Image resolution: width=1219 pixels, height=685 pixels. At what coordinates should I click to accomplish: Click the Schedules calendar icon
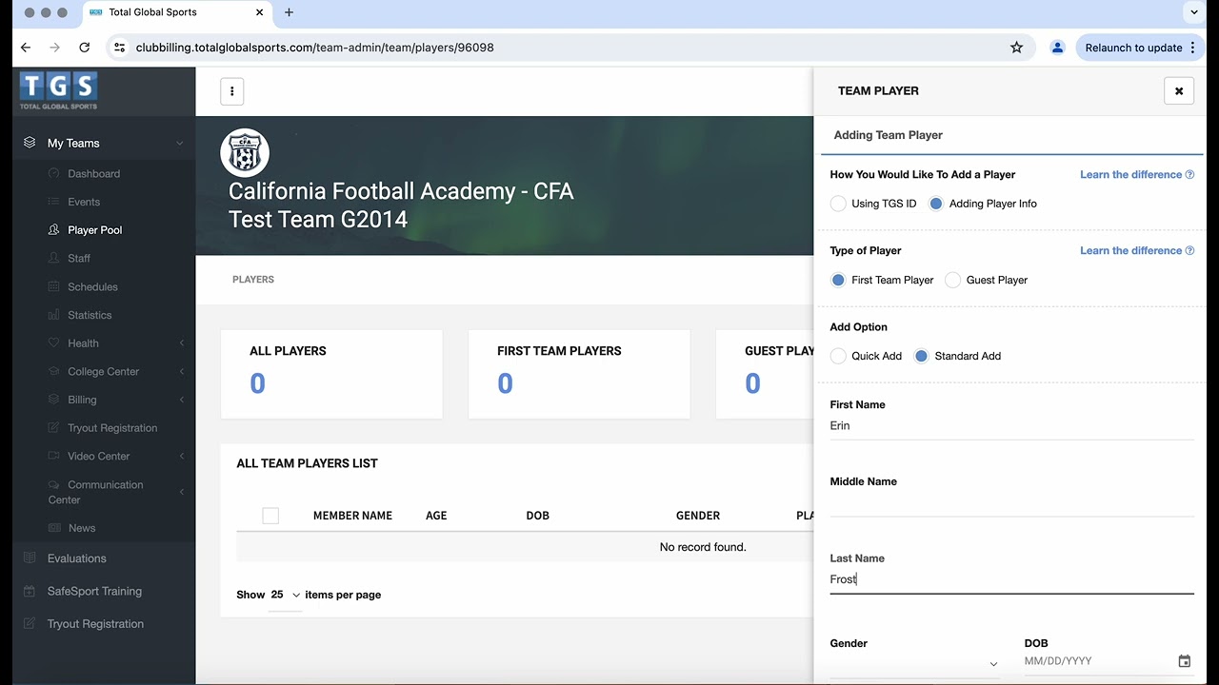point(53,286)
